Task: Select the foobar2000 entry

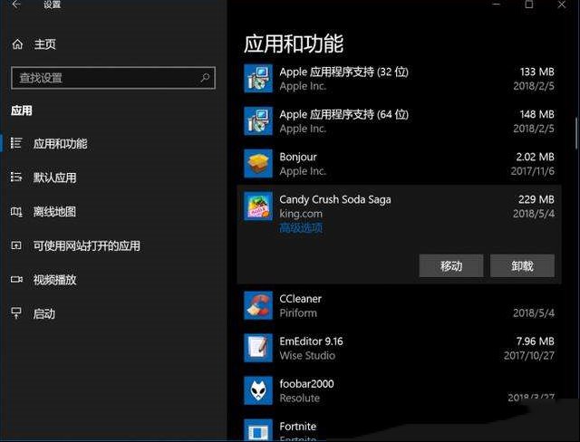Action: 399,390
